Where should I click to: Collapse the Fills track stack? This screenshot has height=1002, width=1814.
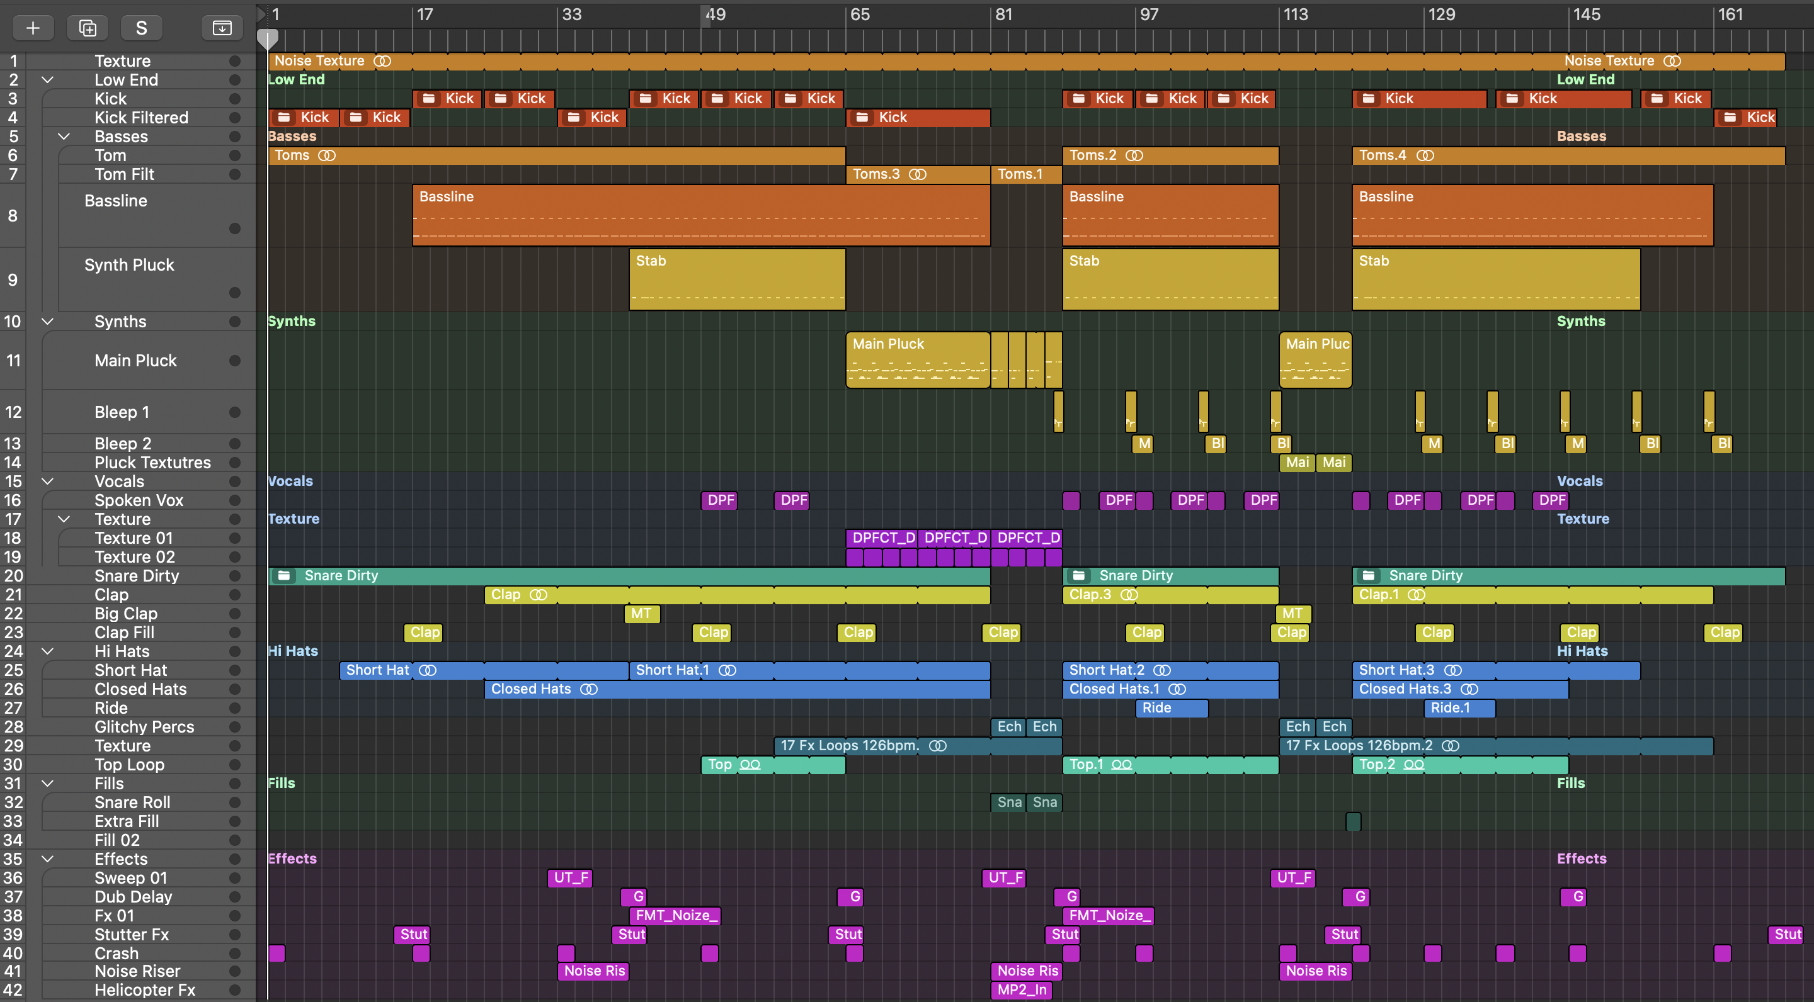pyautogui.click(x=48, y=783)
